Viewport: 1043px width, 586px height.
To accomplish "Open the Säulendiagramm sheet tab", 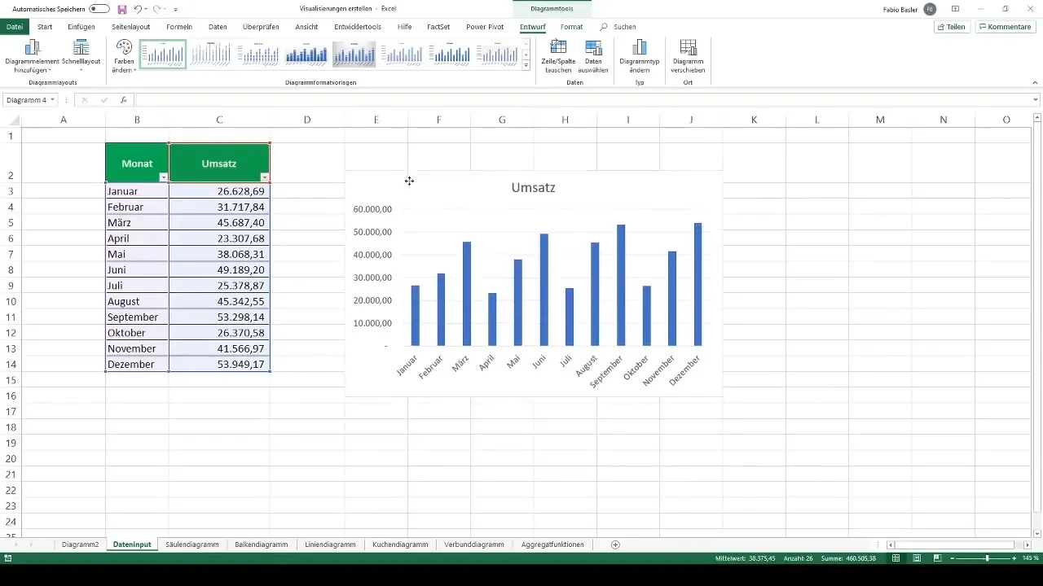I will pyautogui.click(x=191, y=544).
